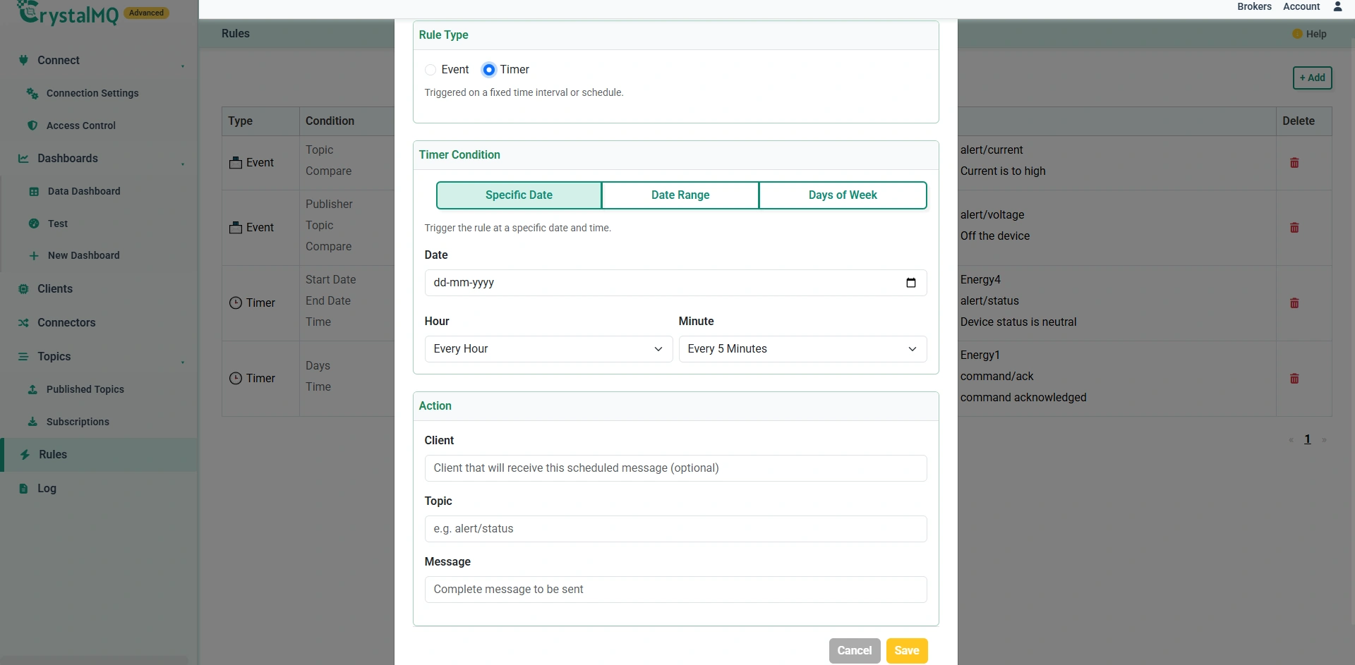Open the calendar picker in the Date field
The image size is (1355, 665).
tap(910, 283)
